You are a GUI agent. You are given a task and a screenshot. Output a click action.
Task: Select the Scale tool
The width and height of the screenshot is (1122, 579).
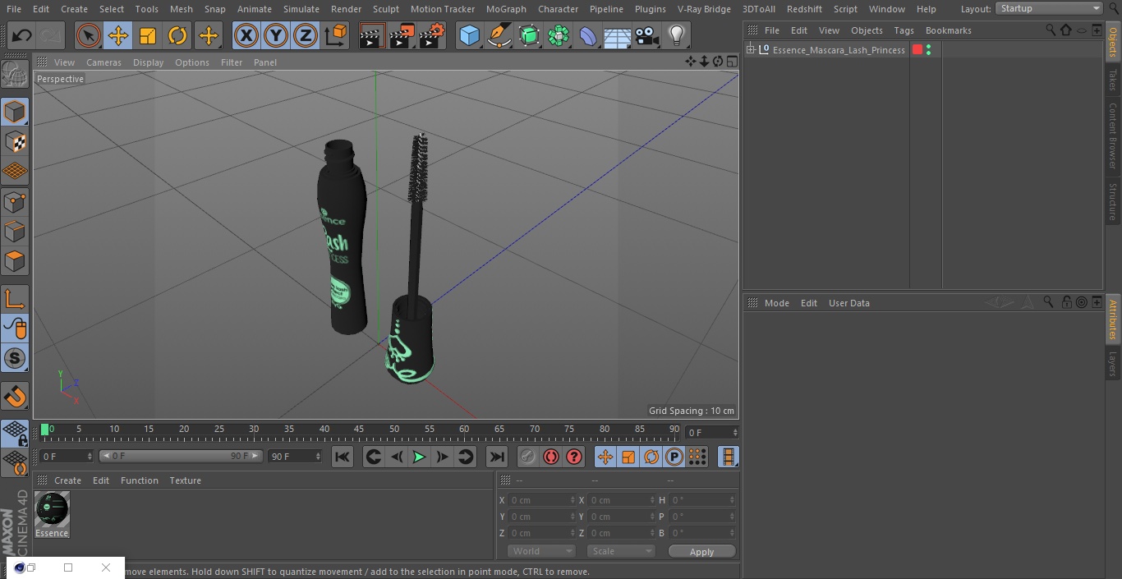click(148, 35)
